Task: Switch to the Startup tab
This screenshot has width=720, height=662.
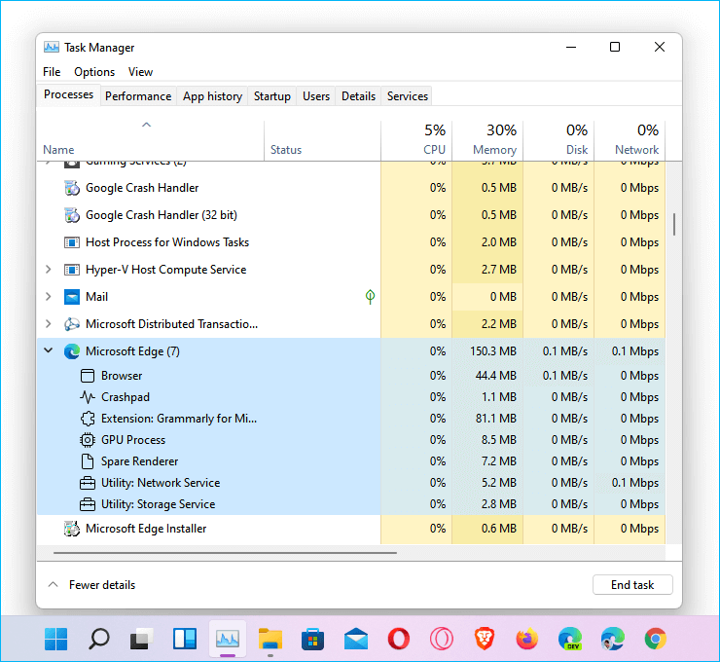Action: [x=272, y=96]
